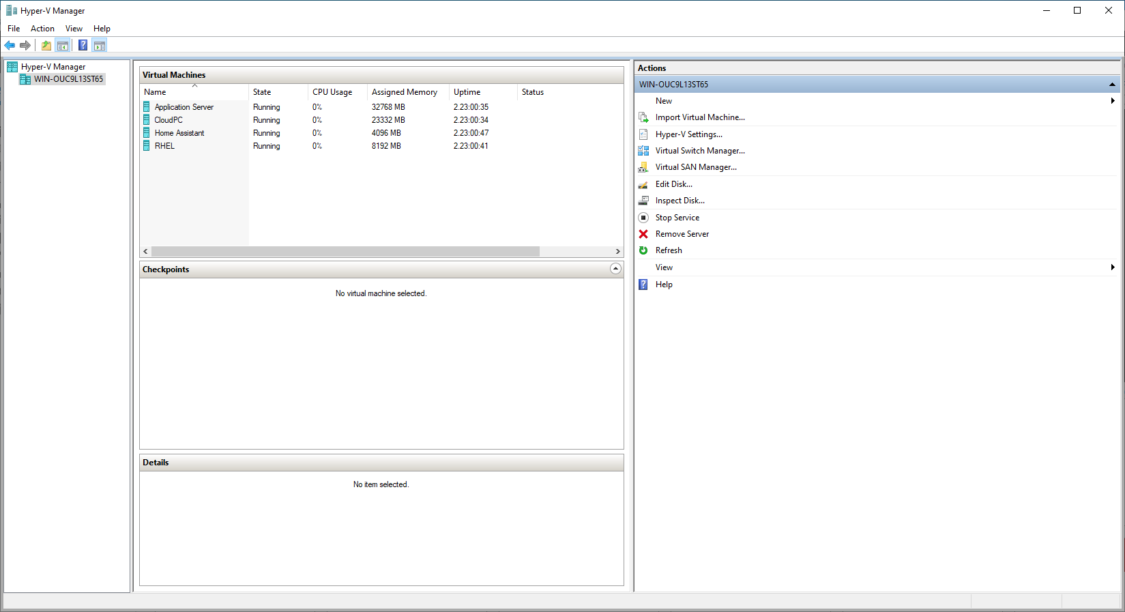Click the 23332 MB memory cell
The image size is (1125, 612).
(388, 120)
